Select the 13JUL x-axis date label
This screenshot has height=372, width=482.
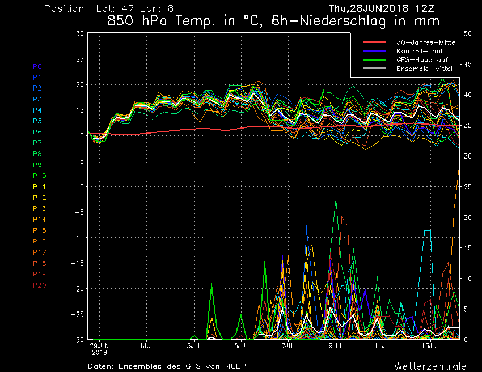pos(431,345)
